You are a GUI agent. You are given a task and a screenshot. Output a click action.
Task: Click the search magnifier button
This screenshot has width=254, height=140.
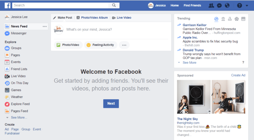[114, 5]
